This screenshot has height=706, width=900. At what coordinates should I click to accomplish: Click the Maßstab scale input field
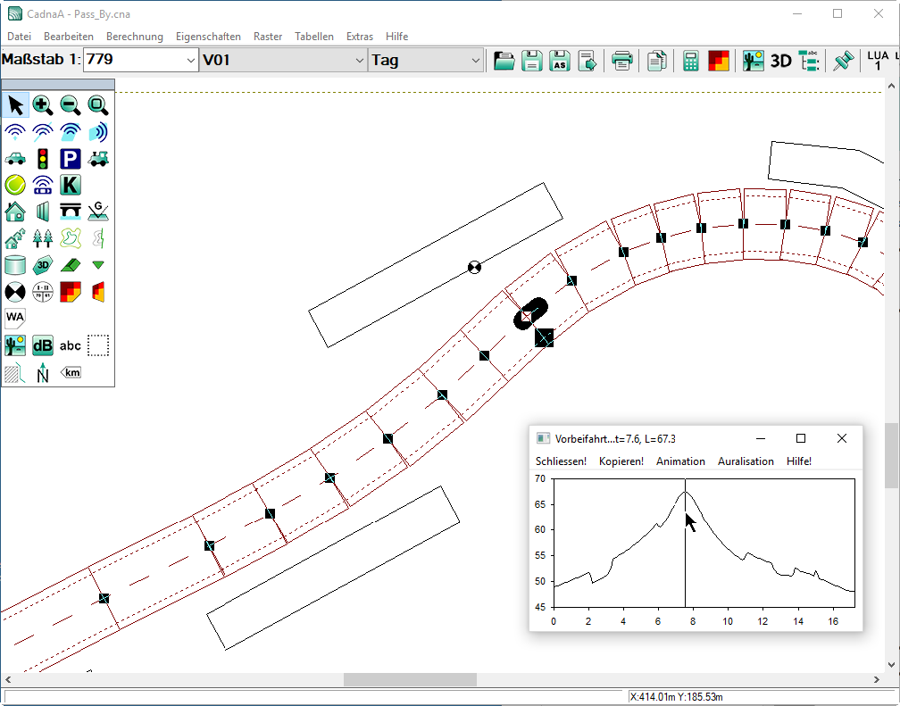coord(134,61)
